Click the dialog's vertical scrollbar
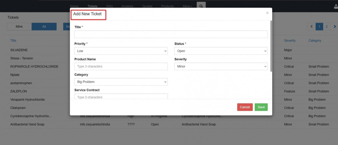The height and width of the screenshot is (145, 338). click(271, 46)
